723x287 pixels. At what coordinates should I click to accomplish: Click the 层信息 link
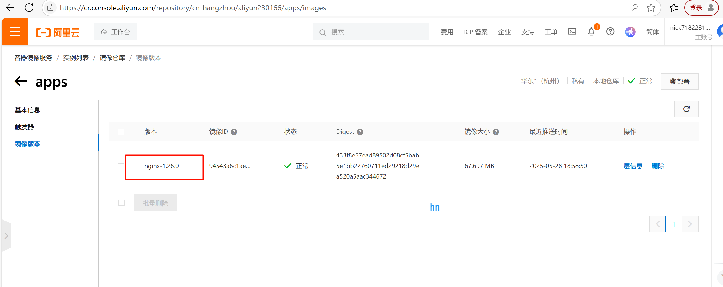(x=633, y=166)
